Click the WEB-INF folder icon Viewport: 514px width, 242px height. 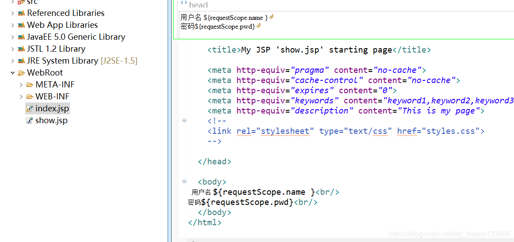click(30, 97)
